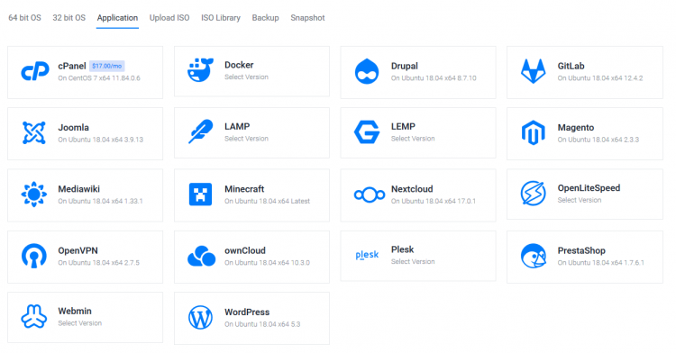The height and width of the screenshot is (353, 676).
Task: Choose the ownCloud application title
Action: pyautogui.click(x=245, y=250)
